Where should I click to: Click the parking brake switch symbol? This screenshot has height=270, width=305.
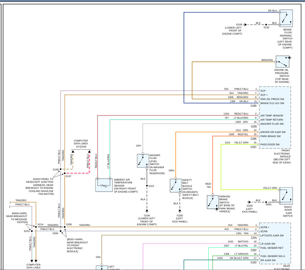213,202
